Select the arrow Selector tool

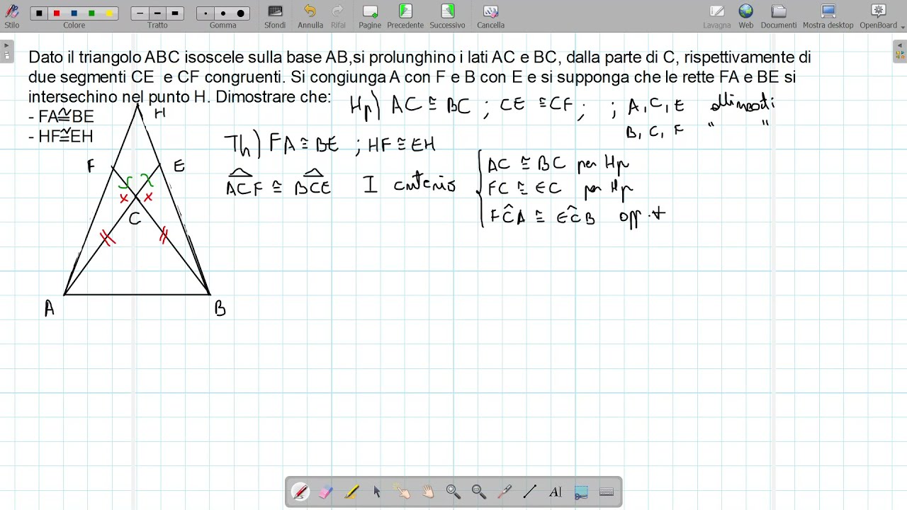[x=377, y=492]
